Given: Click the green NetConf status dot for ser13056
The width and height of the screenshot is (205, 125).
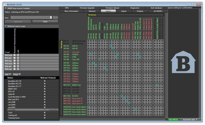Looking at the screenshot, I should click(x=45, y=110).
